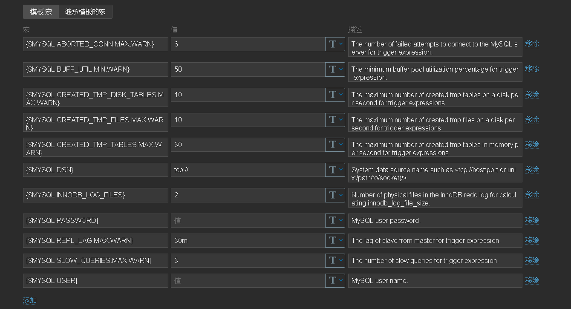Image resolution: width=571 pixels, height=309 pixels.
Task: Click text-type icon for {$MYSQL.DSN} value
Action: tap(335, 170)
